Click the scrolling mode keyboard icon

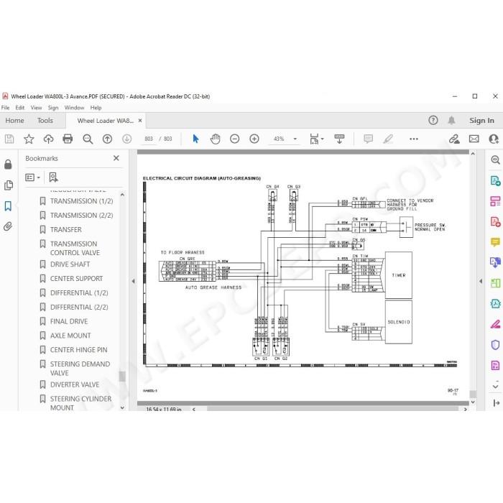pyautogui.click(x=339, y=139)
